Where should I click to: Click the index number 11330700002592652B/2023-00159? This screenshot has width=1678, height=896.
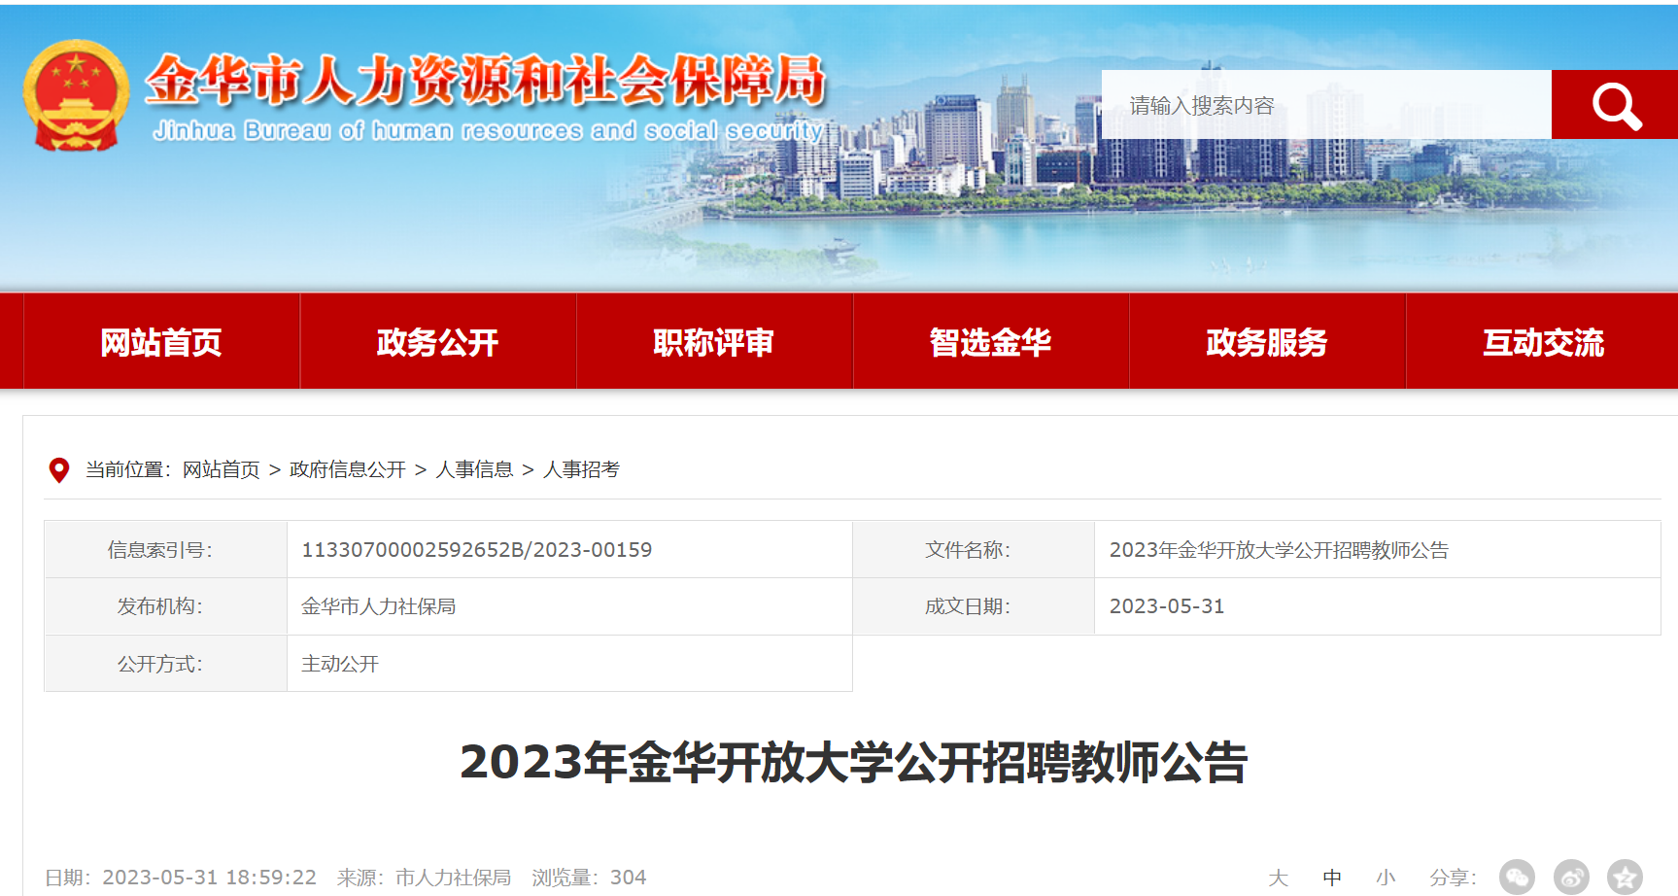point(477,550)
